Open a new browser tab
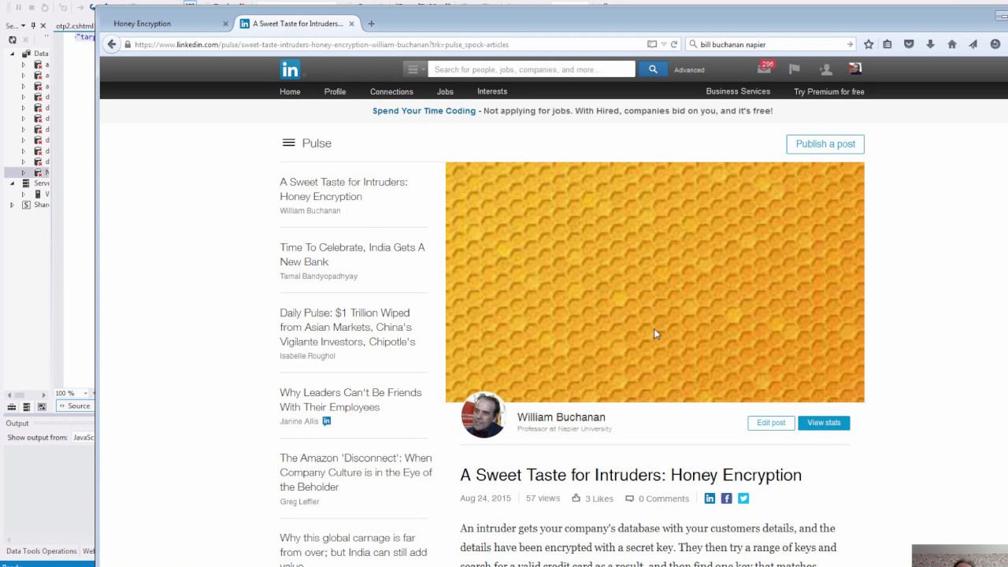This screenshot has width=1008, height=567. coord(371,24)
